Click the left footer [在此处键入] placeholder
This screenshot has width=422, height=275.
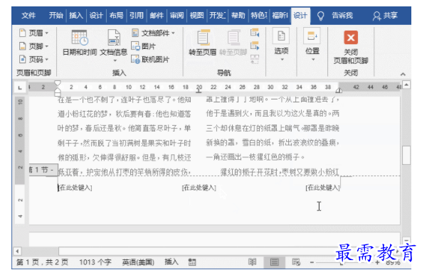(75, 188)
